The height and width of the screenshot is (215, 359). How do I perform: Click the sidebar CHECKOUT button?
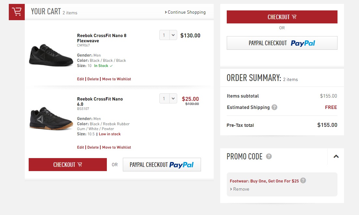282,17
